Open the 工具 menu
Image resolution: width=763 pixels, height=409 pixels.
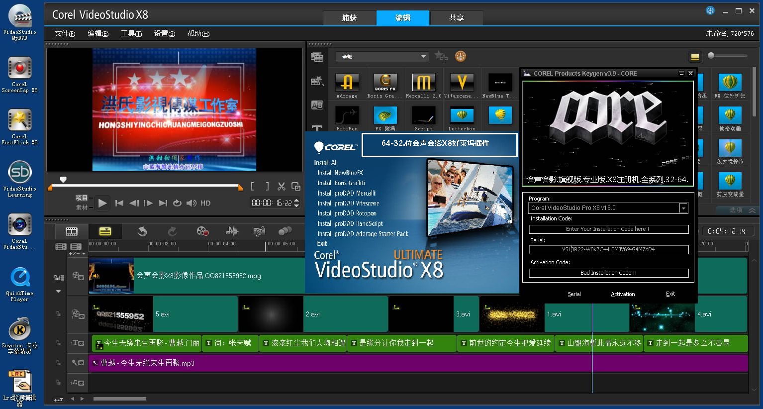click(x=131, y=33)
